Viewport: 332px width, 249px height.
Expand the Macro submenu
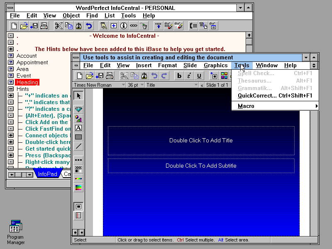[x=275, y=106]
